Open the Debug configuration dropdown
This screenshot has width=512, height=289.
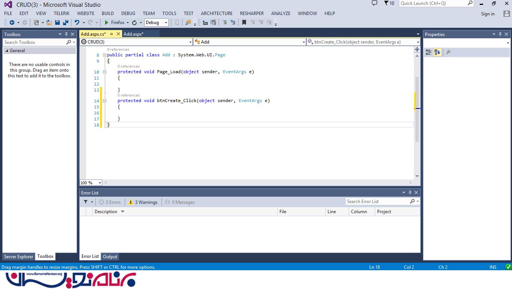point(156,23)
